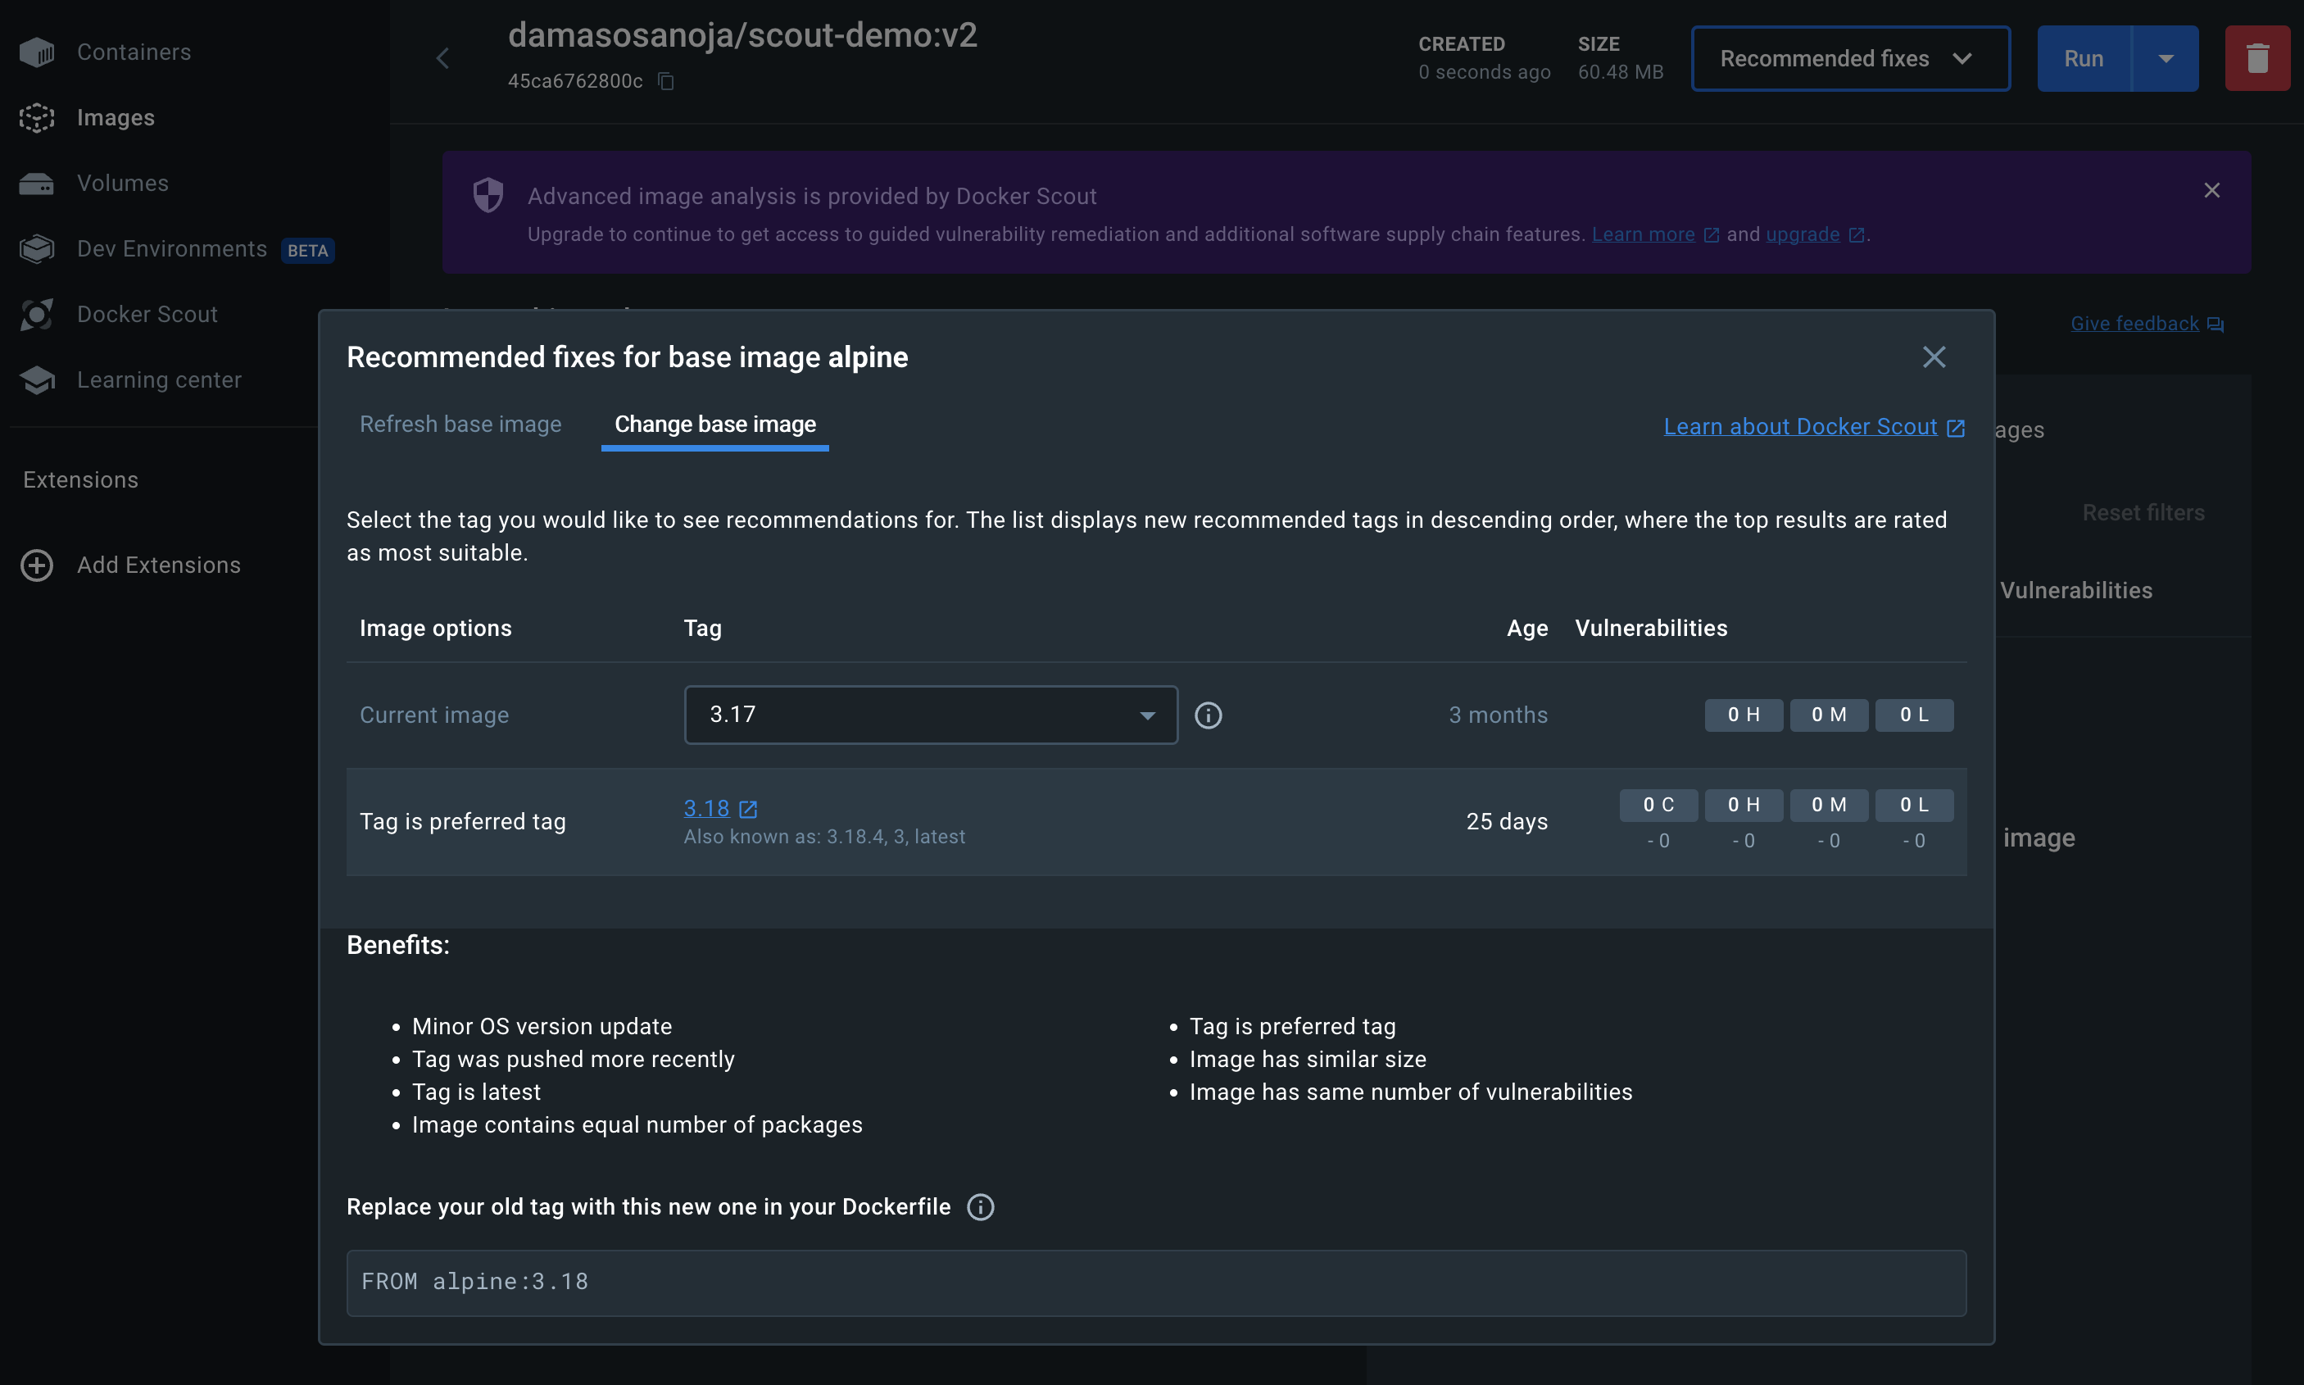Click the Add Extensions plus icon
2304x1385 pixels.
tap(36, 565)
